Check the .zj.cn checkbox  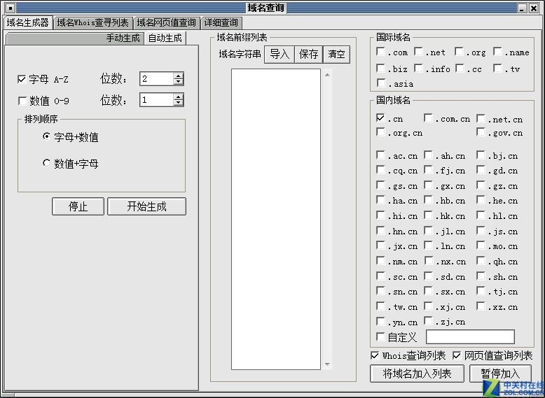coord(428,320)
